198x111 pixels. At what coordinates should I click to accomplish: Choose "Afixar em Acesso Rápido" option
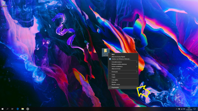pyautogui.click(x=118, y=57)
